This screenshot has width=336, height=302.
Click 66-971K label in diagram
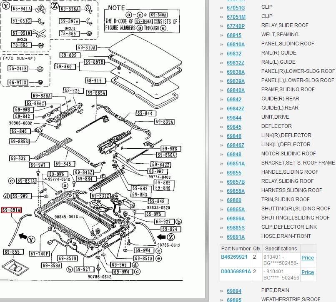pyautogui.click(x=18, y=82)
